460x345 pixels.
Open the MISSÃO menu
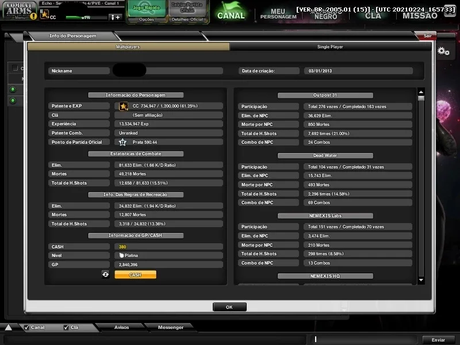(x=420, y=16)
